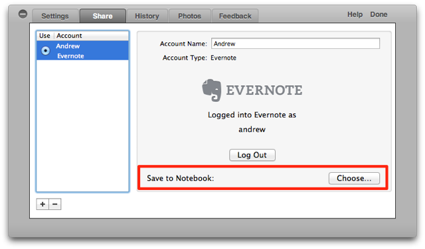This screenshot has width=425, height=249.
Task: Switch to the Settings tab
Action: point(55,16)
